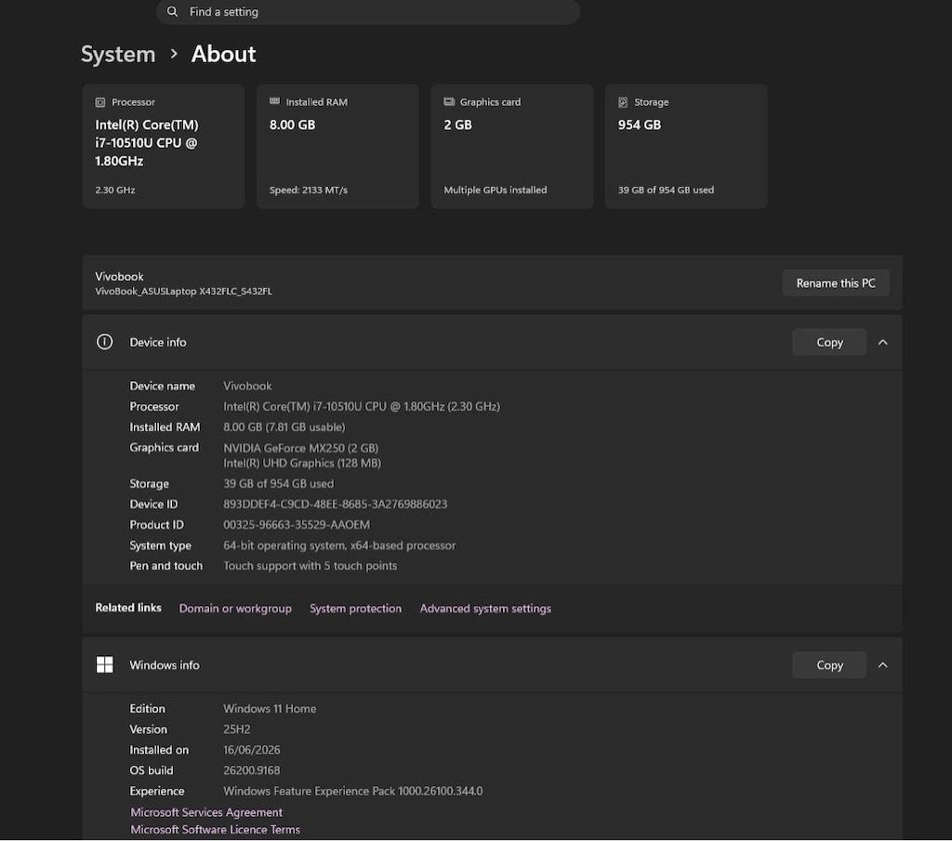Click the search magnifier icon

click(x=172, y=11)
